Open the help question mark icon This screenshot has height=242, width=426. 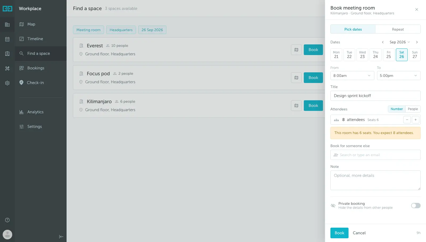[7, 220]
